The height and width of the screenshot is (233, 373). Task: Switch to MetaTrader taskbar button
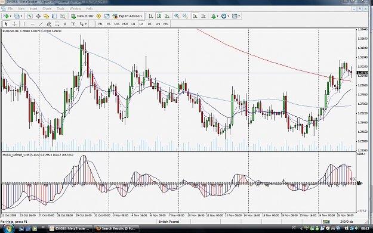[x=70, y=229]
